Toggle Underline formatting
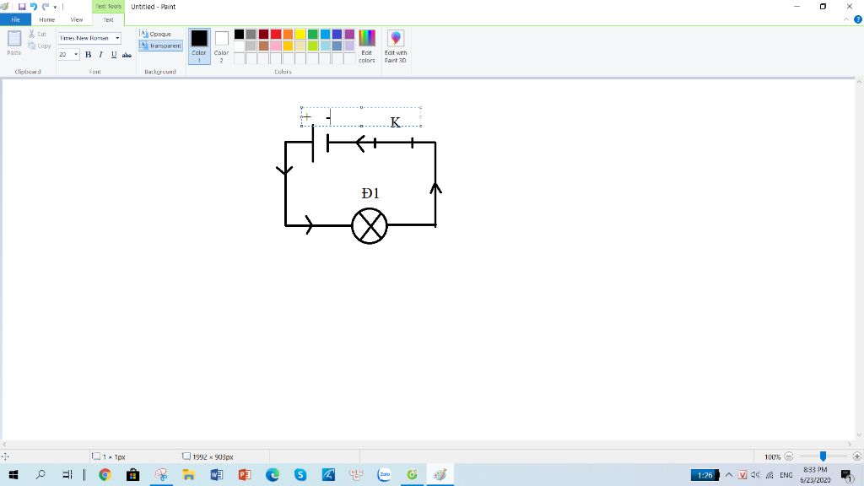The width and height of the screenshot is (864, 486). coord(114,55)
